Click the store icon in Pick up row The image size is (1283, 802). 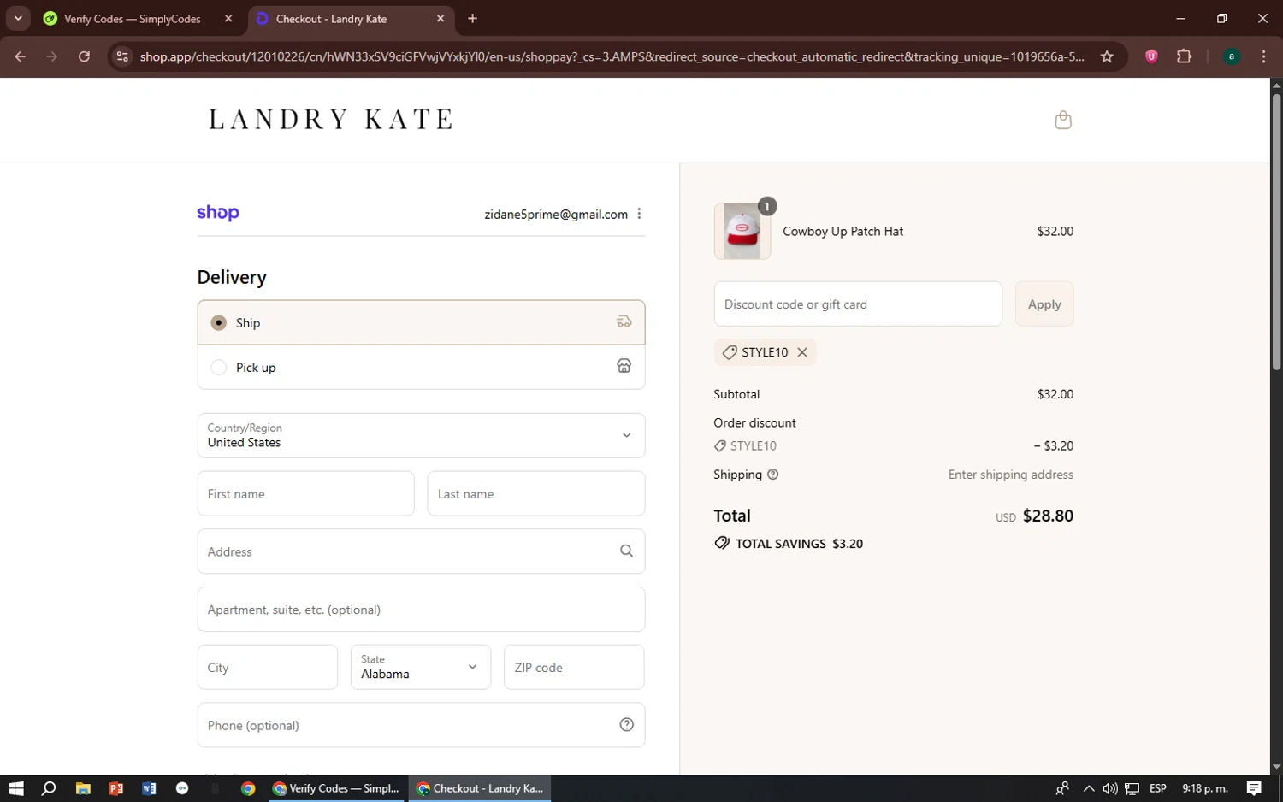coord(624,367)
